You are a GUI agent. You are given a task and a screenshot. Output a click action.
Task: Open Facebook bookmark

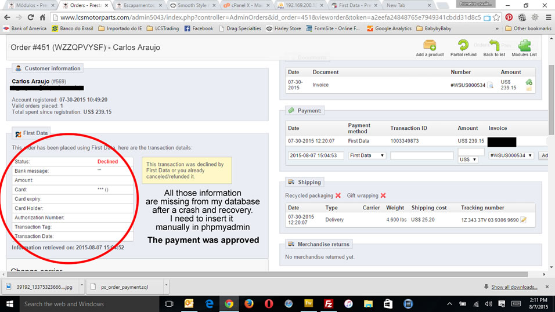[199, 28]
